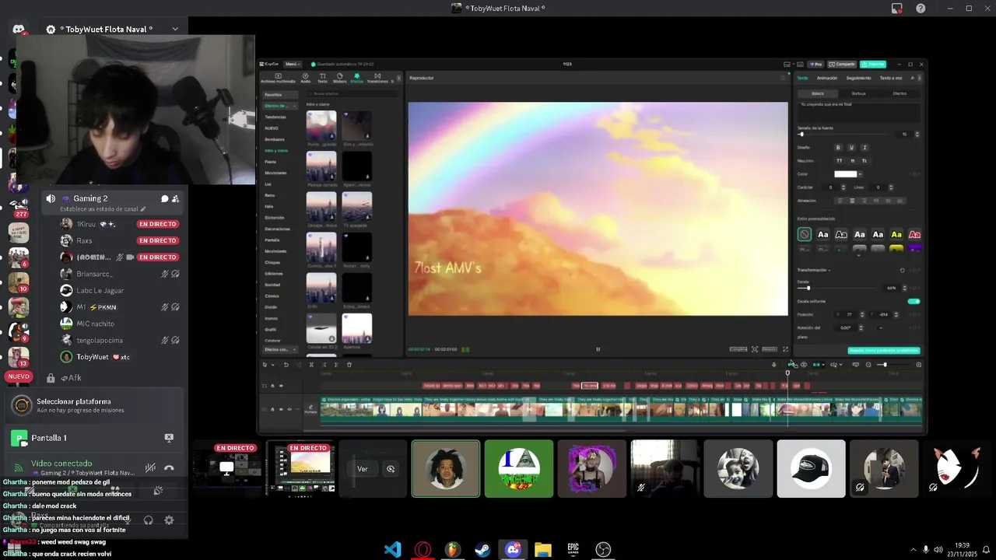Viewport: 996px width, 560px height.
Task: Click the Ver stream button
Action: (x=363, y=469)
